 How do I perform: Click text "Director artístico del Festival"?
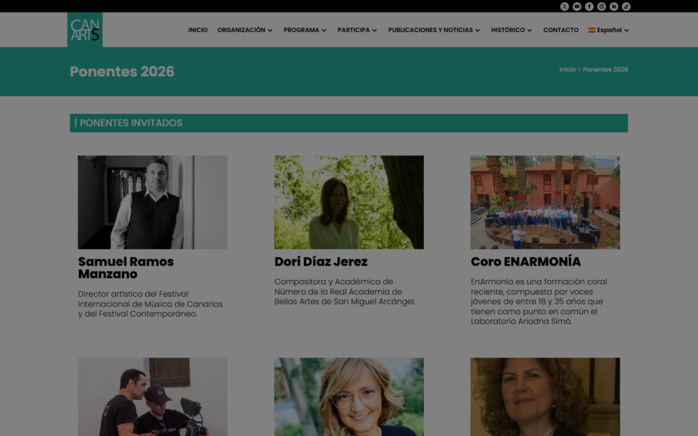(x=133, y=294)
